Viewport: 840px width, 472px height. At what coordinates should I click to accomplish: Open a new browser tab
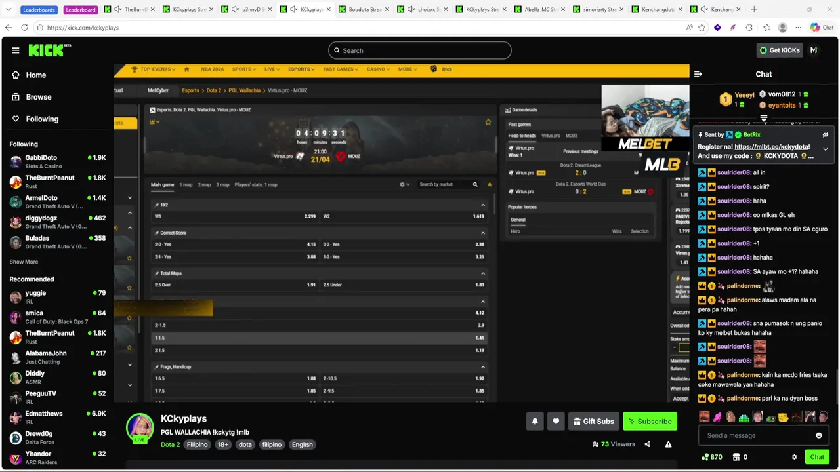(x=754, y=9)
